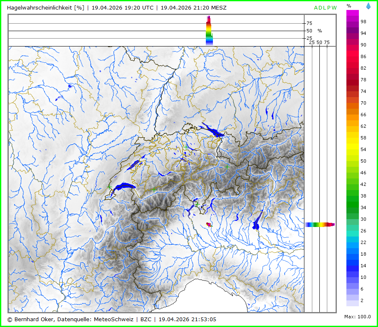Click the Bernhard Oker copyright text
The width and height of the screenshot is (378, 327).
click(71, 319)
